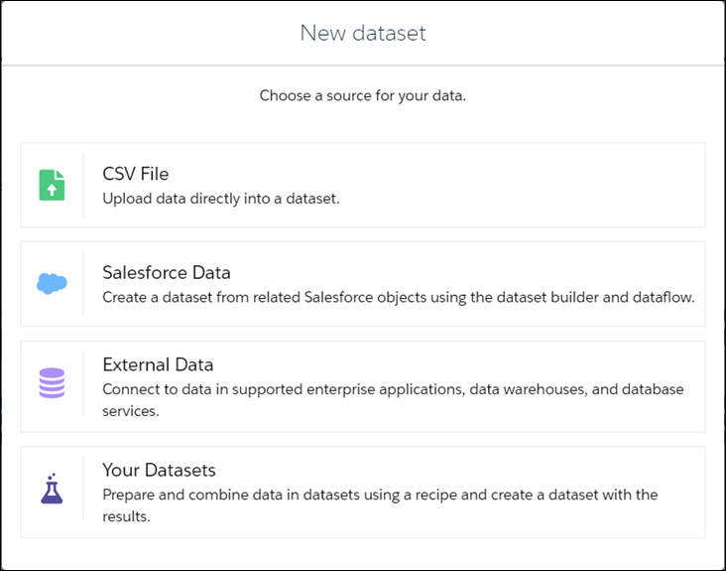The image size is (726, 571).
Task: Click blank space right of External Data title
Action: (x=496, y=364)
